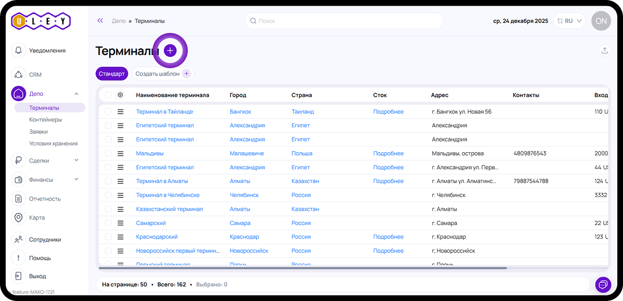Click row menu icon for Самарский
This screenshot has height=301, width=623.
tap(121, 223)
